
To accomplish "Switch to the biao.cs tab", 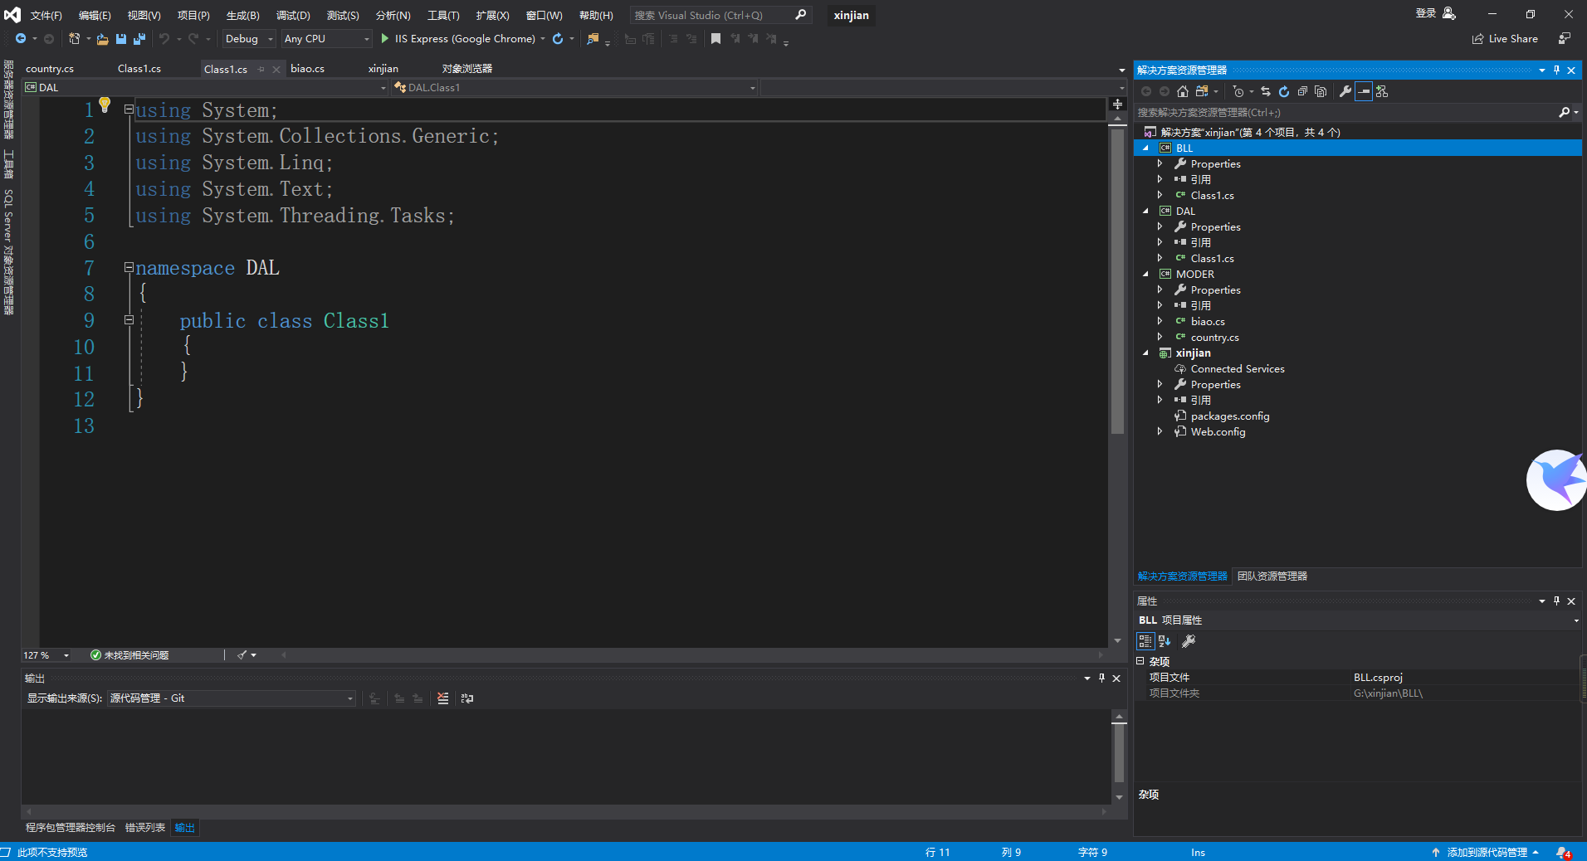I will coord(307,69).
